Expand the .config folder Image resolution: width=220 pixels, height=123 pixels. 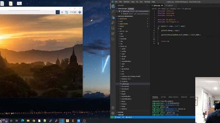pos(124,51)
